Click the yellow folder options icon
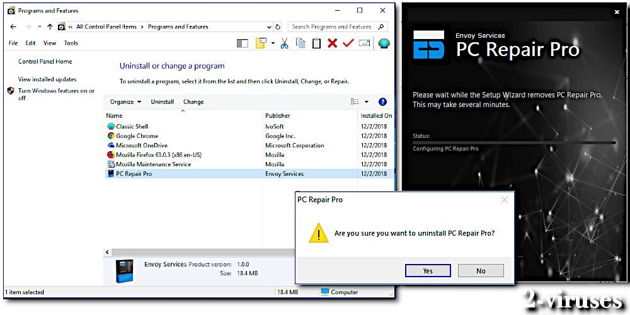This screenshot has height=315, width=630. pyautogui.click(x=261, y=43)
